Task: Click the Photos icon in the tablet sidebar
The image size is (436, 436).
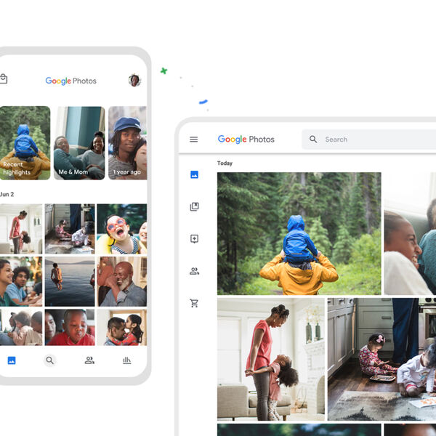Action: coord(194,174)
